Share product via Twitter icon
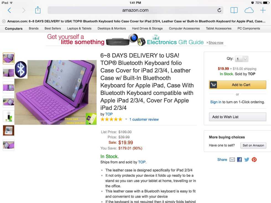 coord(247,160)
